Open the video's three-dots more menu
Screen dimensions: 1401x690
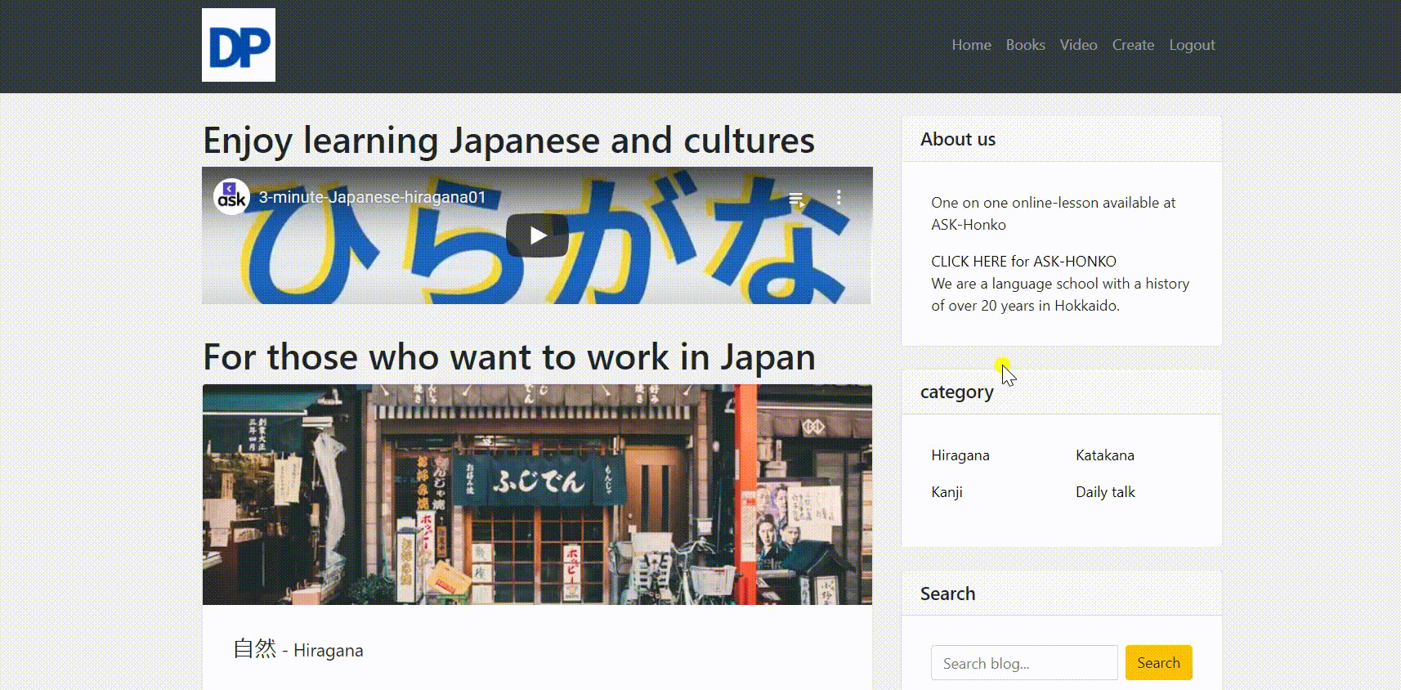tap(839, 197)
